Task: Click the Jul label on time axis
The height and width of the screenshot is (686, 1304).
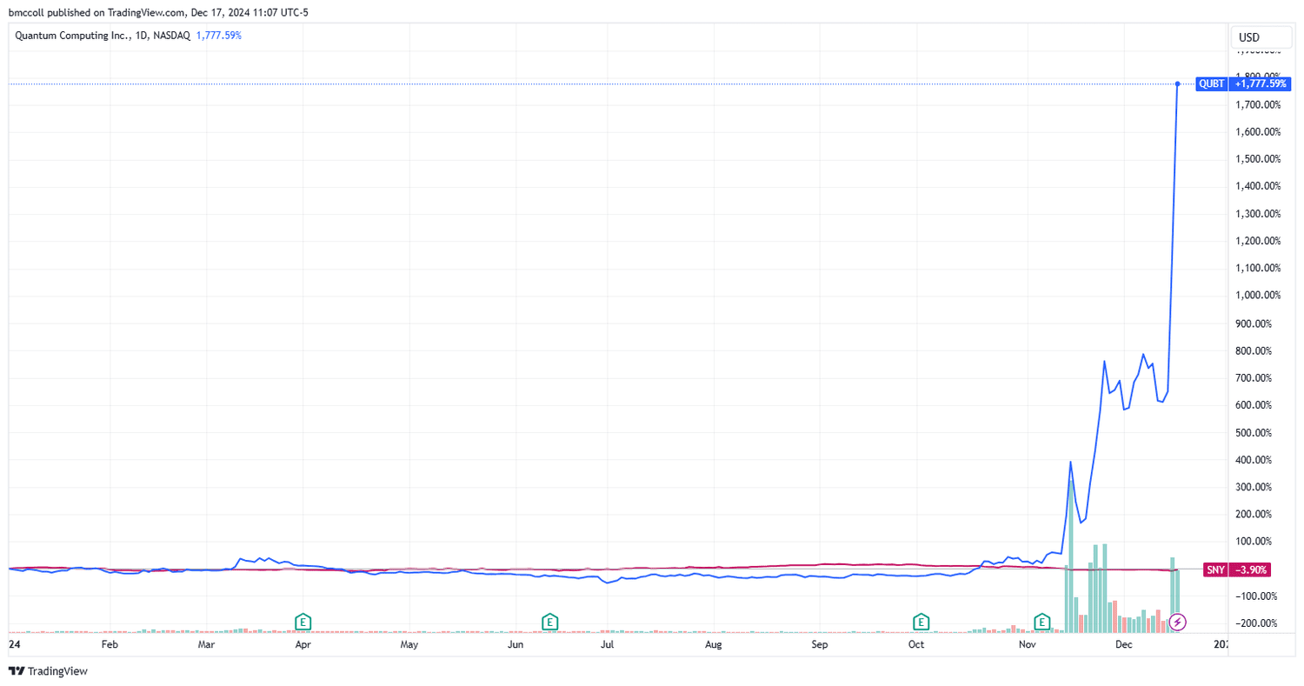Action: point(608,645)
